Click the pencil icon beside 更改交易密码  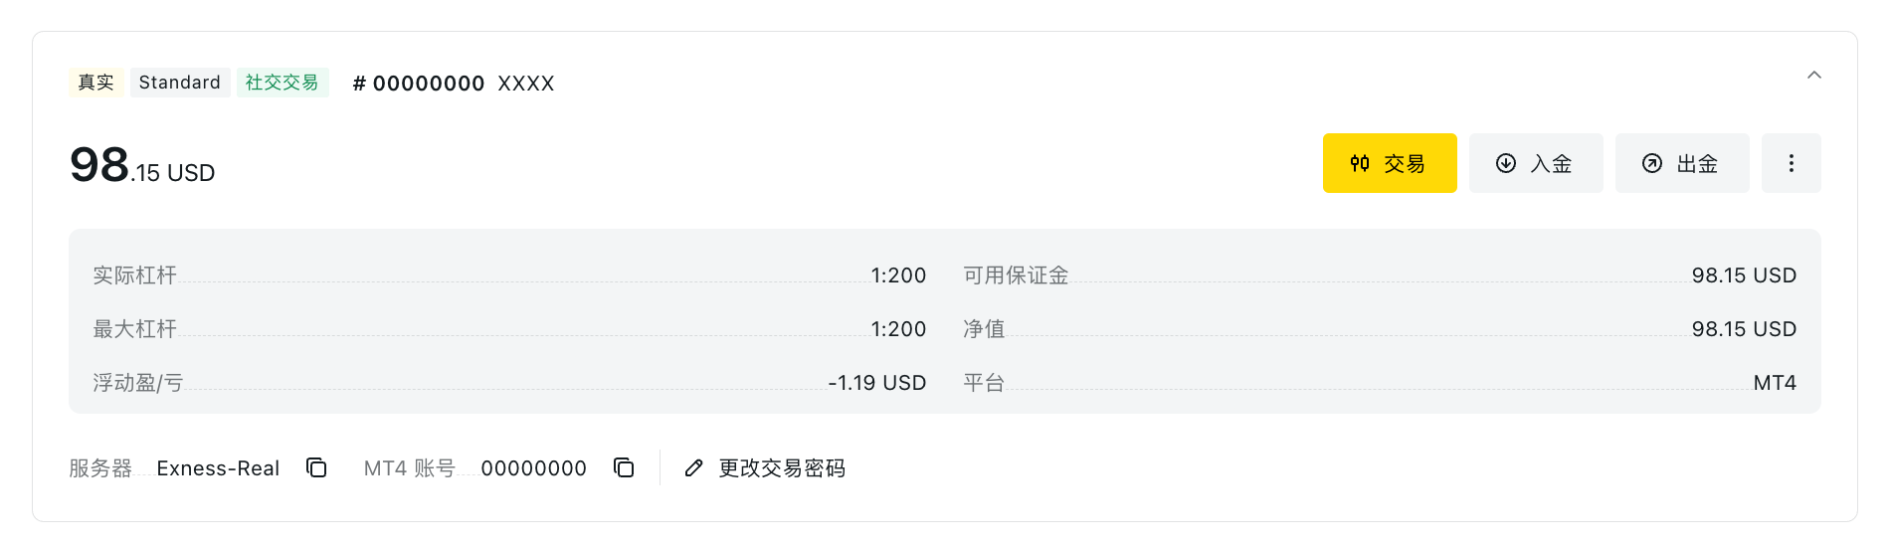[x=694, y=467]
